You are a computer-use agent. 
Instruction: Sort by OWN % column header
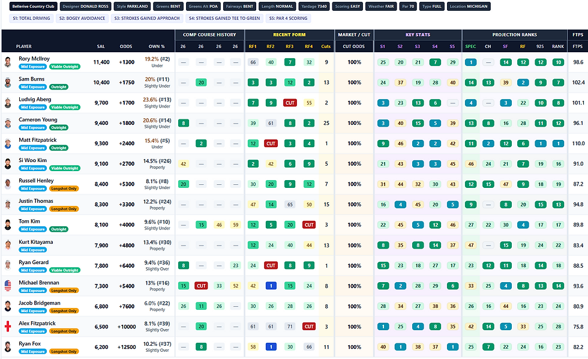[x=157, y=46]
